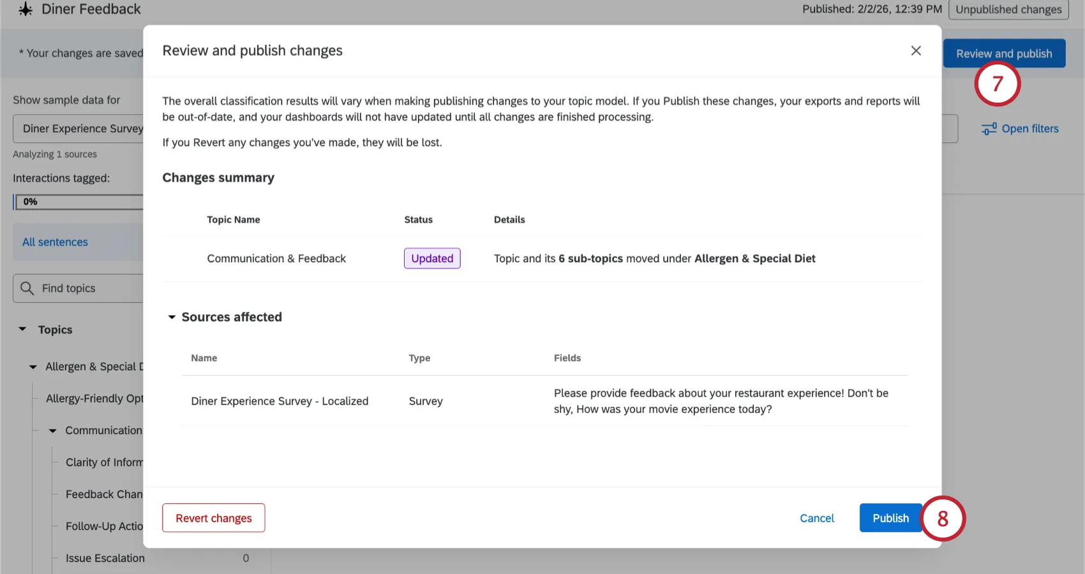Click the Diner Feedback sparkle logo icon

[x=26, y=9]
